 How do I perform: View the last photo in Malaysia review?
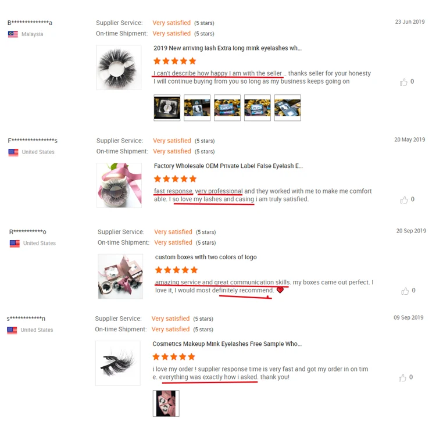(288, 108)
